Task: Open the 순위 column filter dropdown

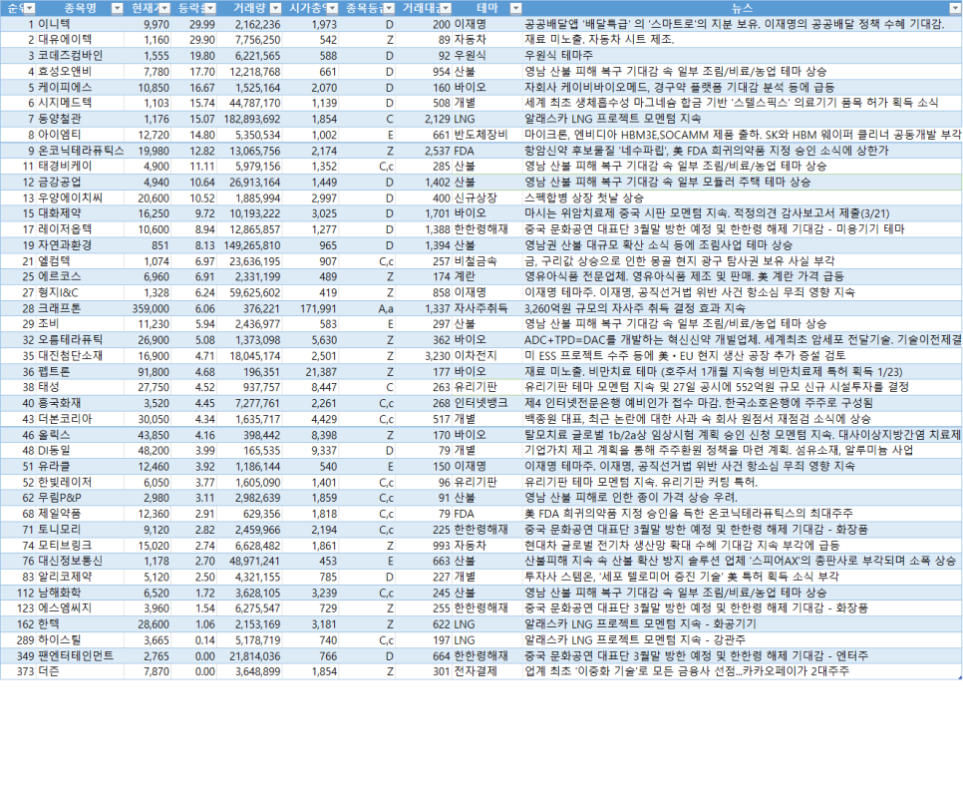Action: (29, 8)
